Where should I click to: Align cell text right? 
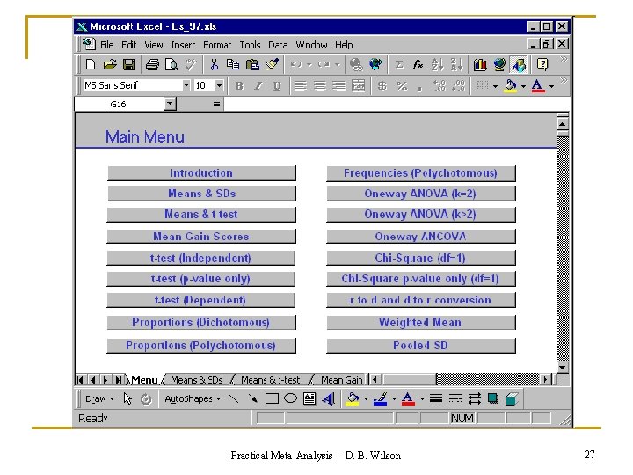point(338,85)
